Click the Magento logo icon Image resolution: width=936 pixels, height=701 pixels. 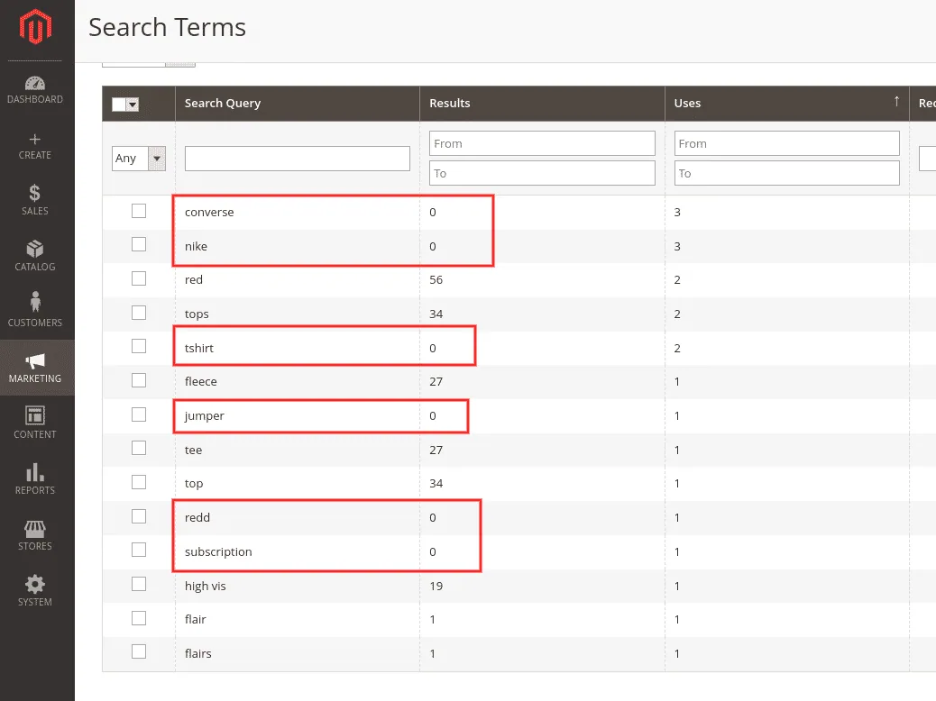click(x=35, y=27)
